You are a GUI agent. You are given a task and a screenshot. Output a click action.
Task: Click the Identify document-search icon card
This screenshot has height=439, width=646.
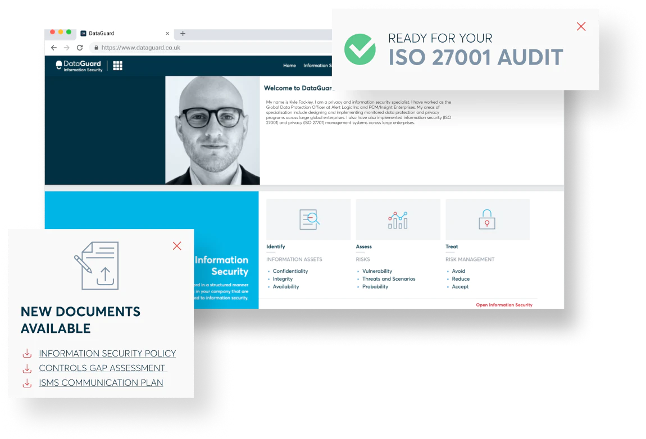click(308, 219)
